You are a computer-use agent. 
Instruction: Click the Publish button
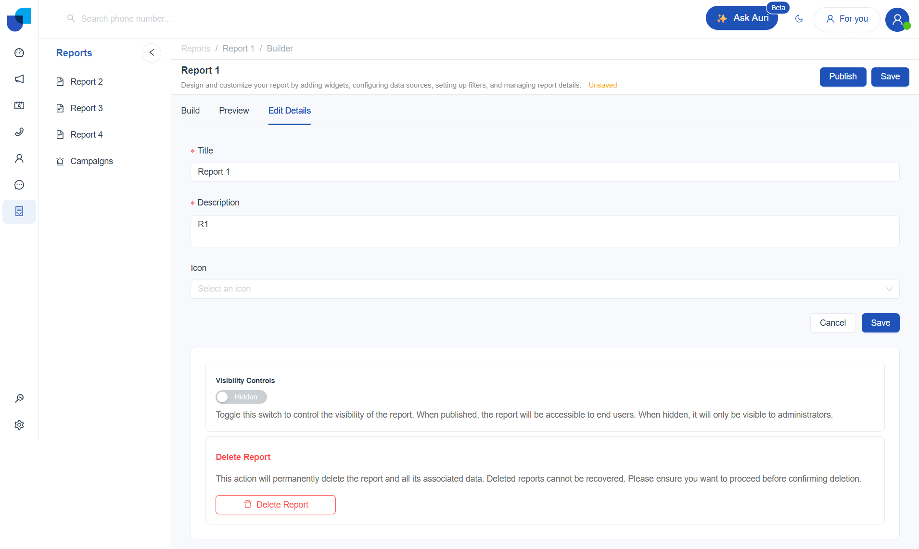(842, 77)
